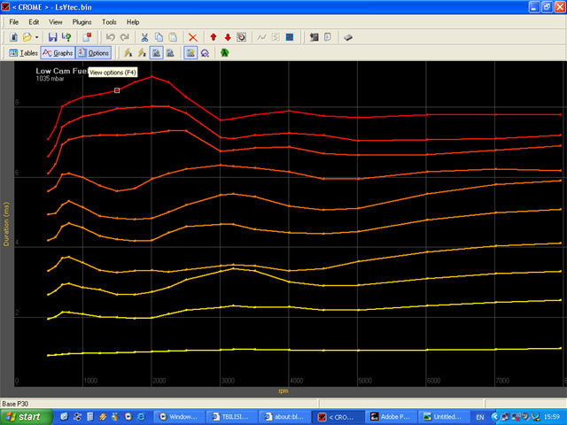The width and height of the screenshot is (567, 425).
Task: Click the red X delete icon
Action: (193, 37)
